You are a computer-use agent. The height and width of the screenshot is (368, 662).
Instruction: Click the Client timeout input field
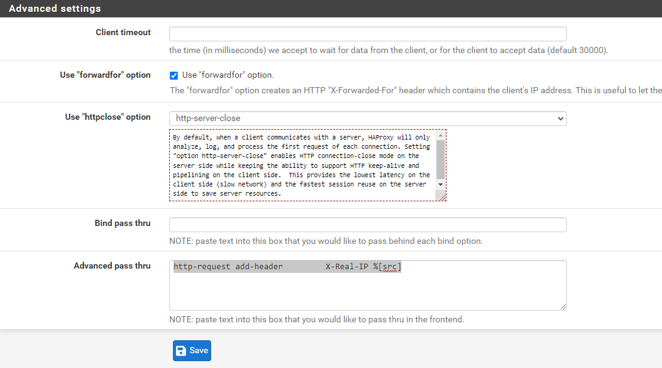(367, 34)
